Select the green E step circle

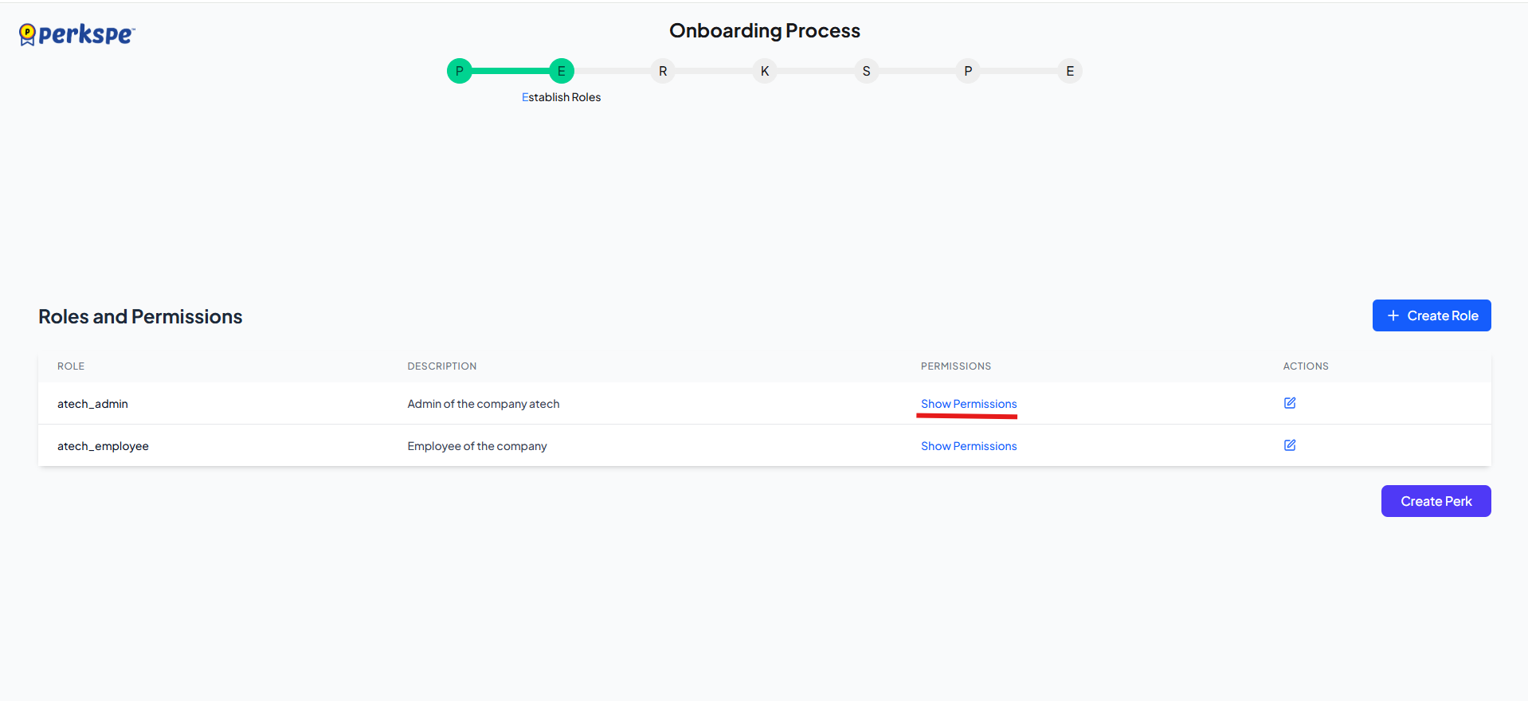click(561, 71)
